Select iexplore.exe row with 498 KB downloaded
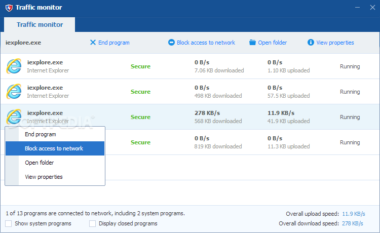This screenshot has height=233, width=380. pyautogui.click(x=190, y=92)
